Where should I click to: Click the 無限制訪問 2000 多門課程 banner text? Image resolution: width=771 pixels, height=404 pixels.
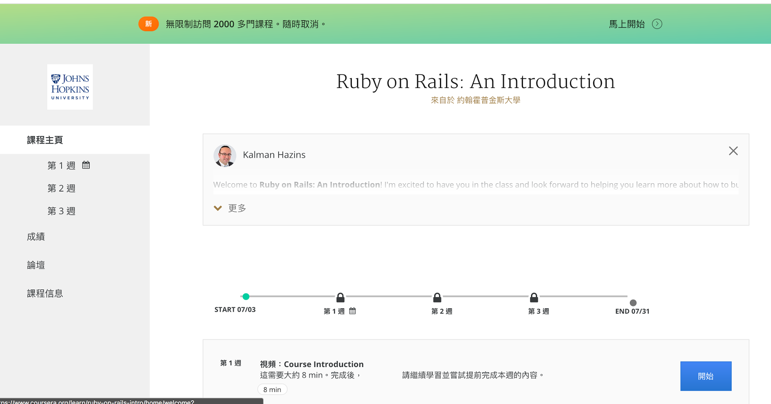(246, 24)
